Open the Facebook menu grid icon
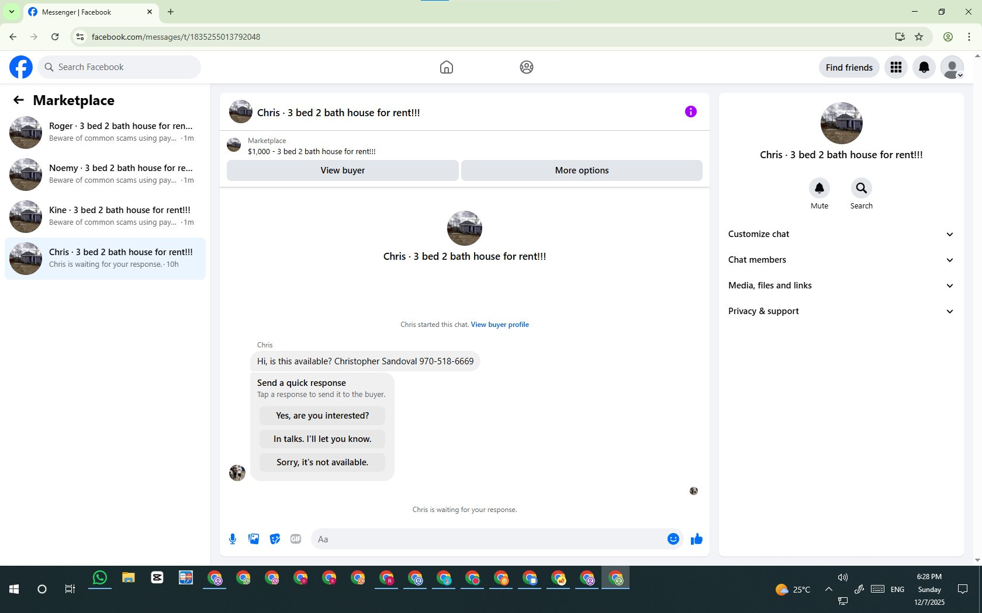982x613 pixels. pyautogui.click(x=896, y=67)
